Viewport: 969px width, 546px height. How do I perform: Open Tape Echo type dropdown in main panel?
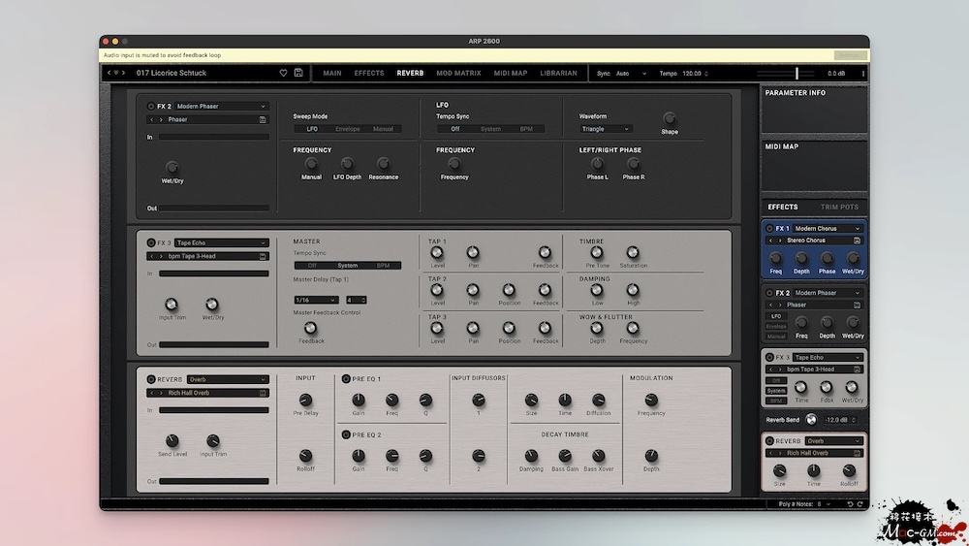tap(221, 243)
